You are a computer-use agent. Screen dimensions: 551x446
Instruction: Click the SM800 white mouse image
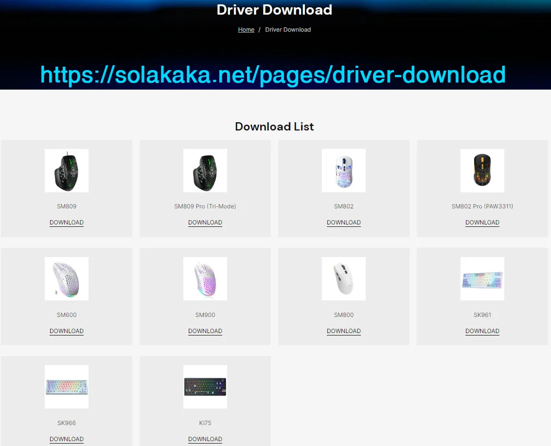(x=344, y=279)
